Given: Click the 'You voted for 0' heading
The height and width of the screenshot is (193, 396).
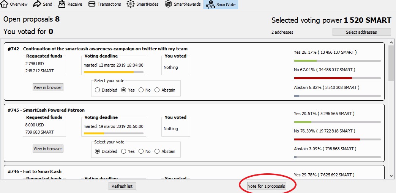Looking at the screenshot, I should pos(28,31).
